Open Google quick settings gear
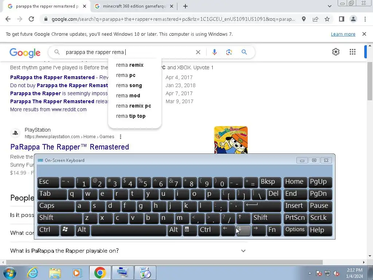This screenshot has height=280, width=373. pyautogui.click(x=335, y=52)
